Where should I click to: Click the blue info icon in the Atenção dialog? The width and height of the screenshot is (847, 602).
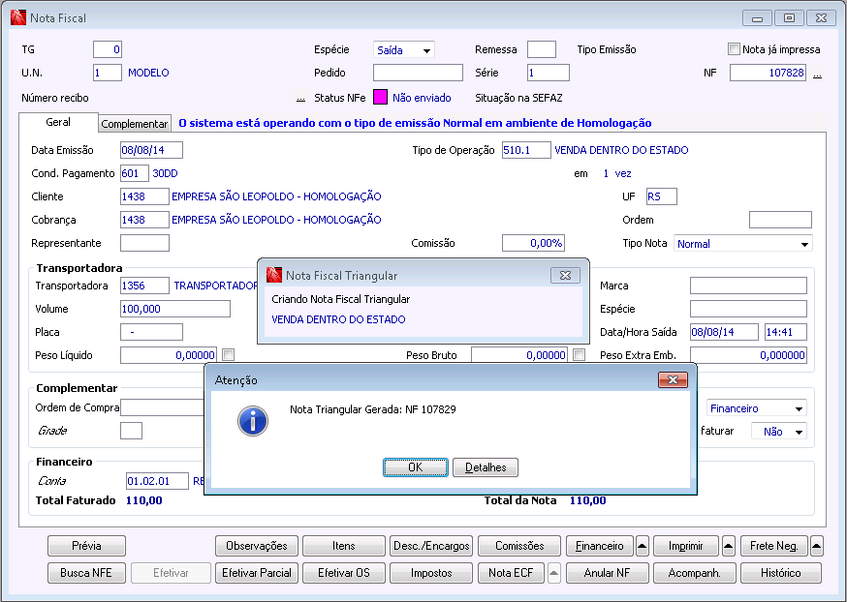tap(253, 421)
